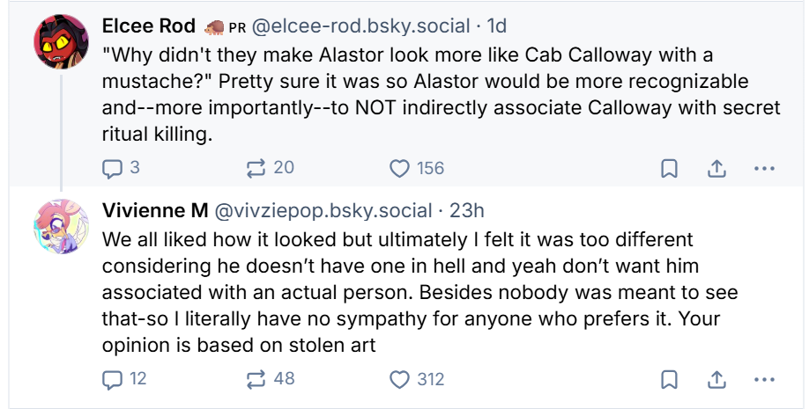
Task: Repost Vivienne M's post
Action: click(x=257, y=380)
